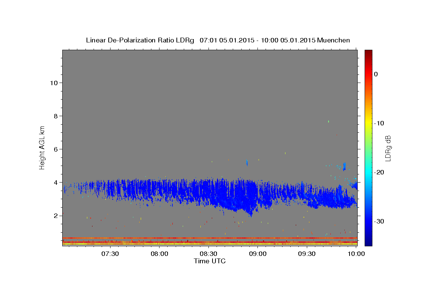Image resolution: width=442 pixels, height=295 pixels.
Task: Click the height tick label 8
Action: coord(56,116)
